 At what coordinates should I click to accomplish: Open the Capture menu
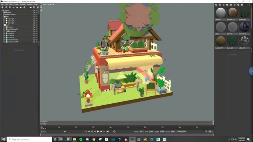tap(30, 4)
